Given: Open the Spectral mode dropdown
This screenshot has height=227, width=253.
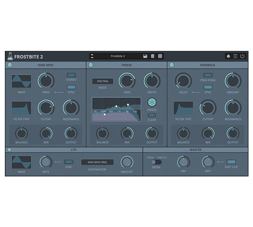Looking at the screenshot, I should click(x=103, y=81).
